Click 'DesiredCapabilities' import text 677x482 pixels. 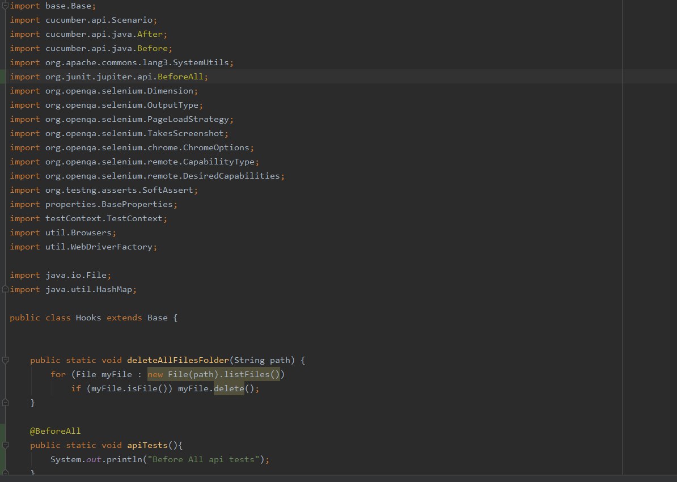coord(231,176)
